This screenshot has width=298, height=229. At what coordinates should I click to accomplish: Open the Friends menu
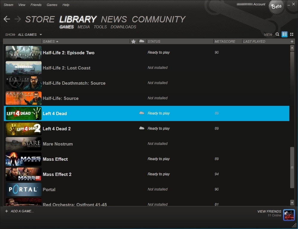[x=36, y=5]
